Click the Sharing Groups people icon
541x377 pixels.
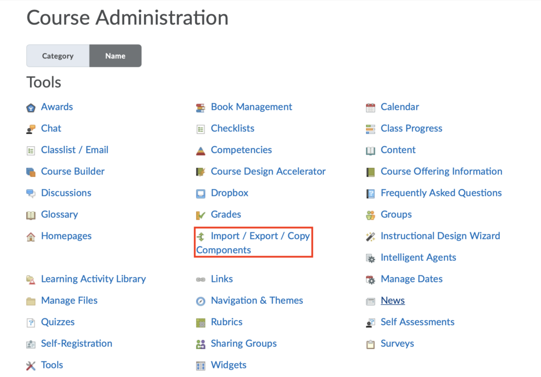pos(200,344)
